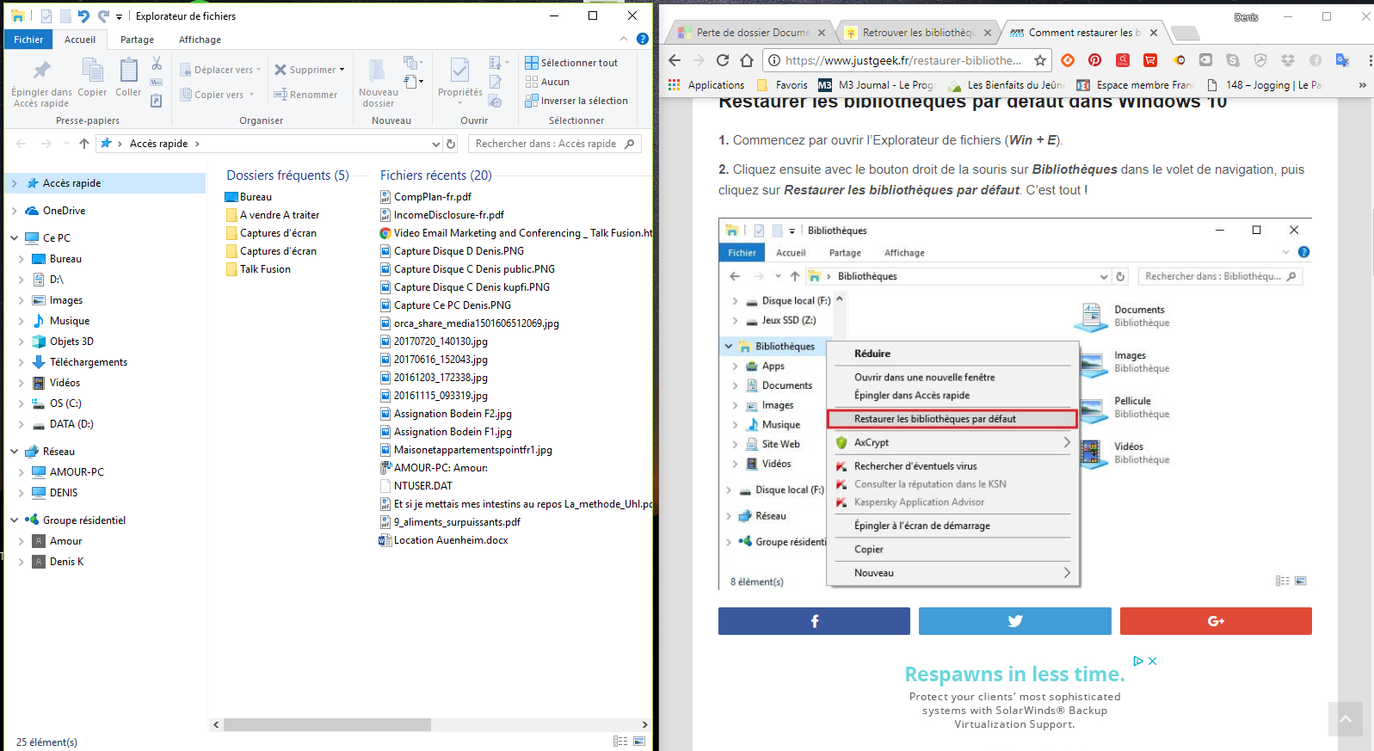
Task: Switch to the Affichage ribbon tab
Action: tap(200, 40)
